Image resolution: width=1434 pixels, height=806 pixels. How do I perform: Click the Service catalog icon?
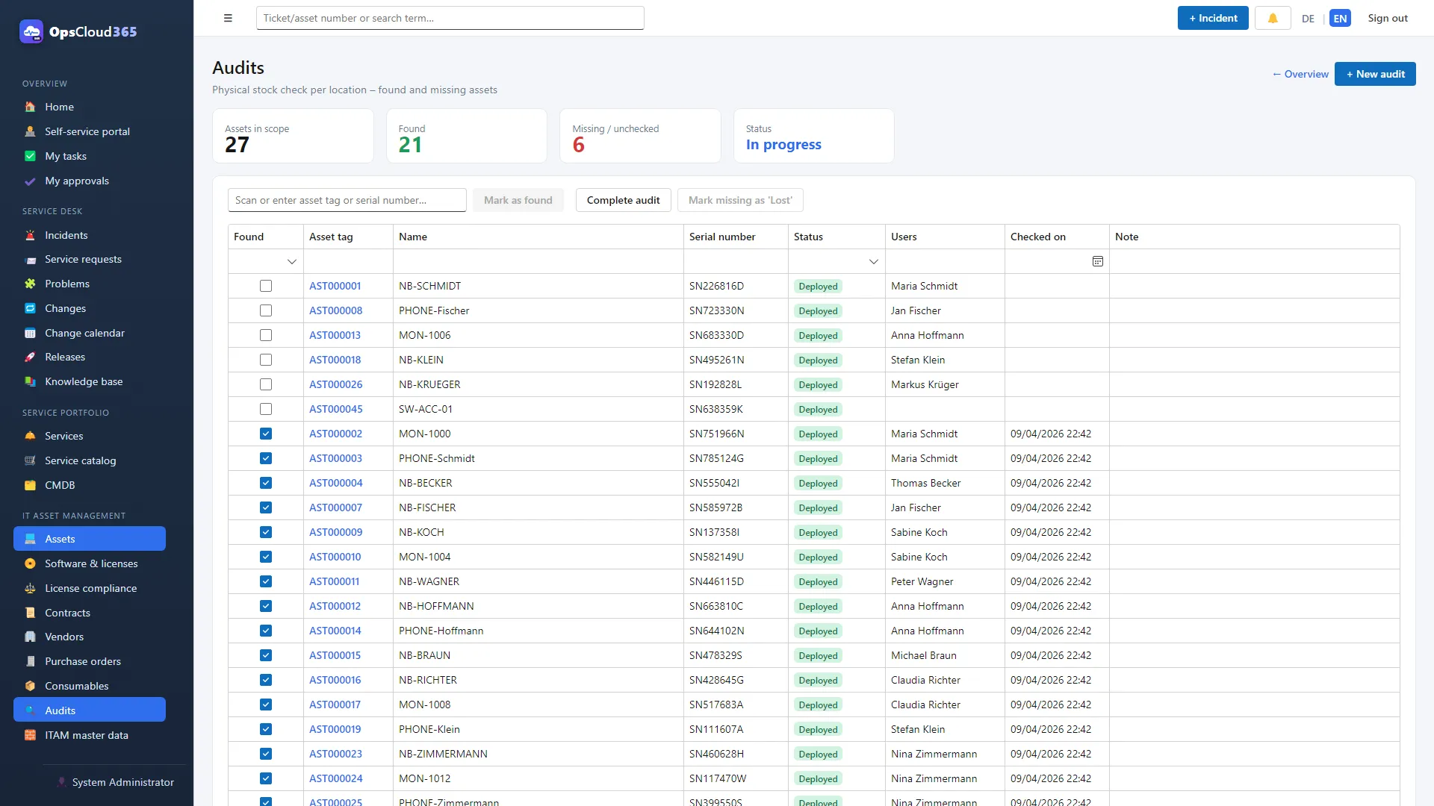30,460
